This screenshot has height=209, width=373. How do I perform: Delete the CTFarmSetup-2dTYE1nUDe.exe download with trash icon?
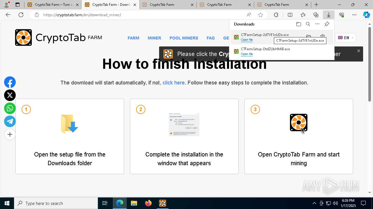tap(323, 37)
